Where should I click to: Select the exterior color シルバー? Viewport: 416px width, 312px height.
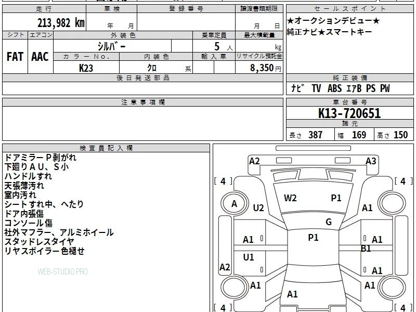point(111,46)
